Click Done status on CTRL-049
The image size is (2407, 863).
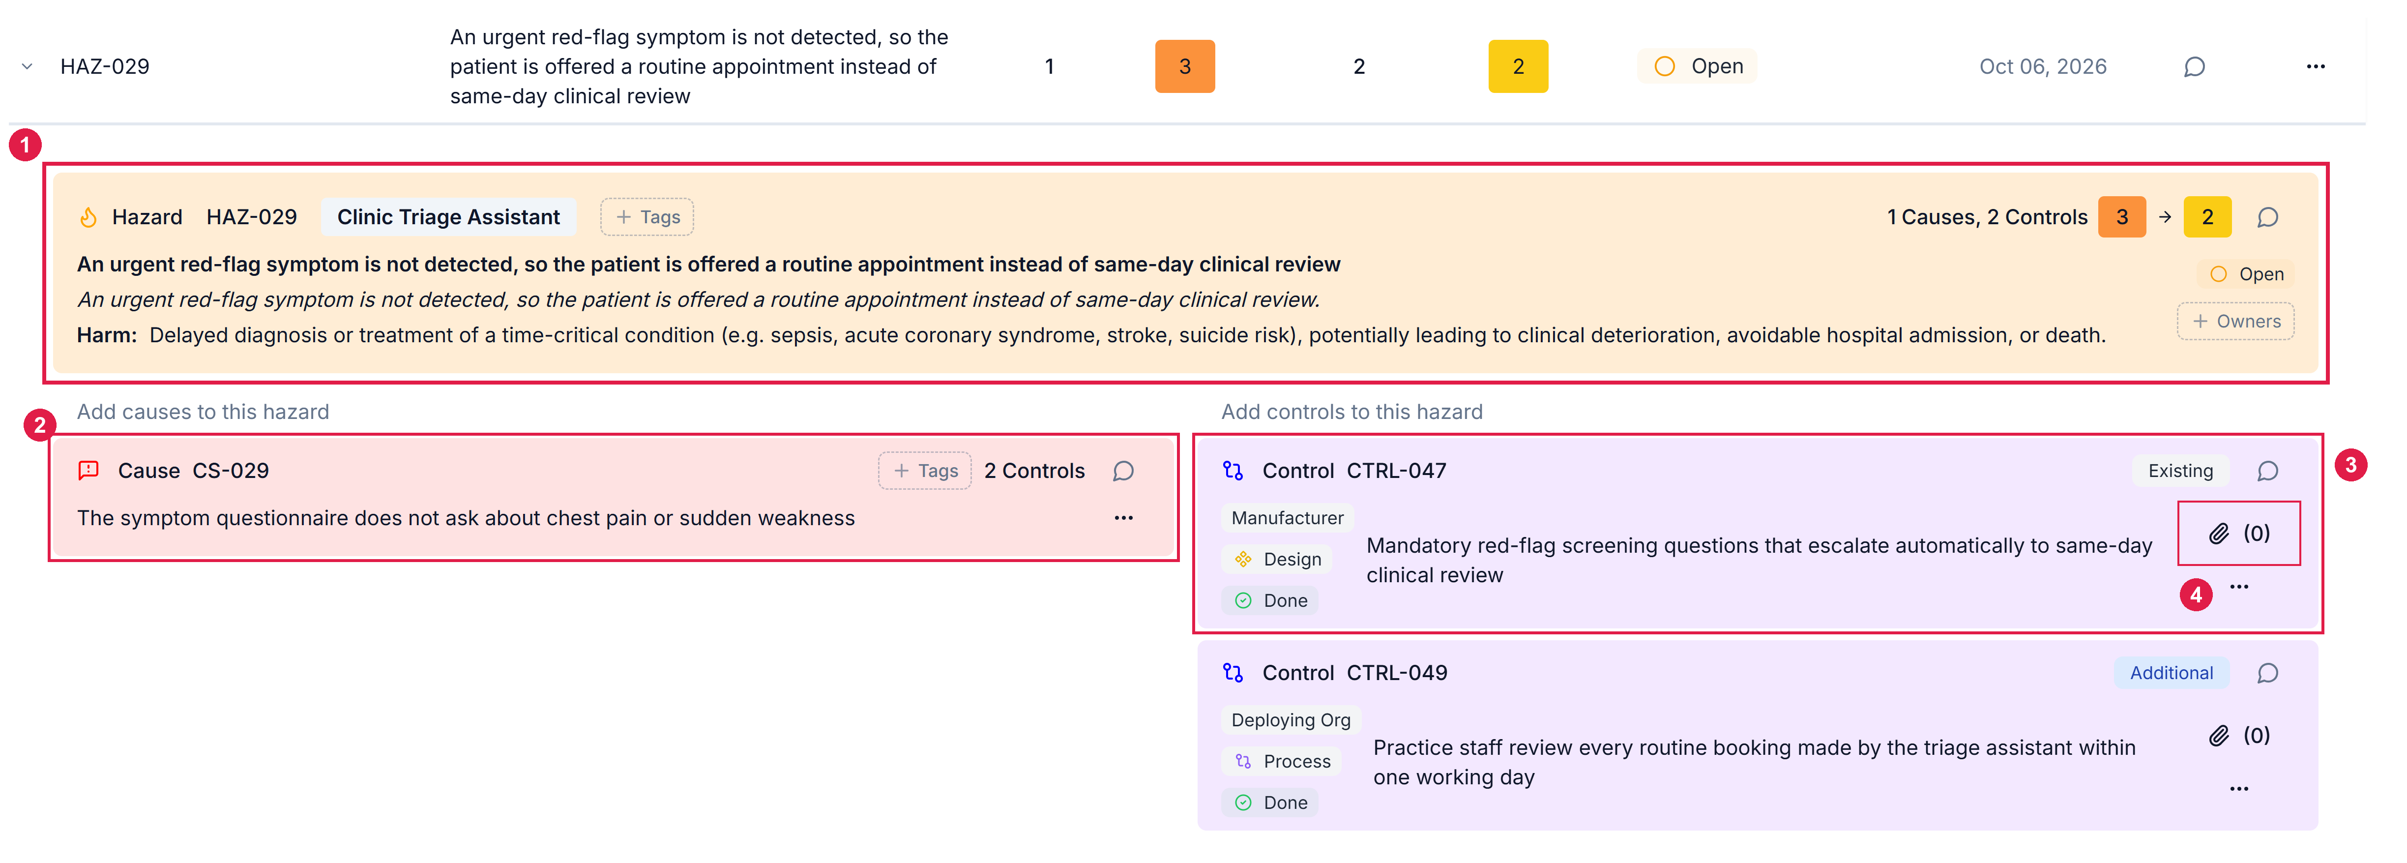(x=1270, y=802)
